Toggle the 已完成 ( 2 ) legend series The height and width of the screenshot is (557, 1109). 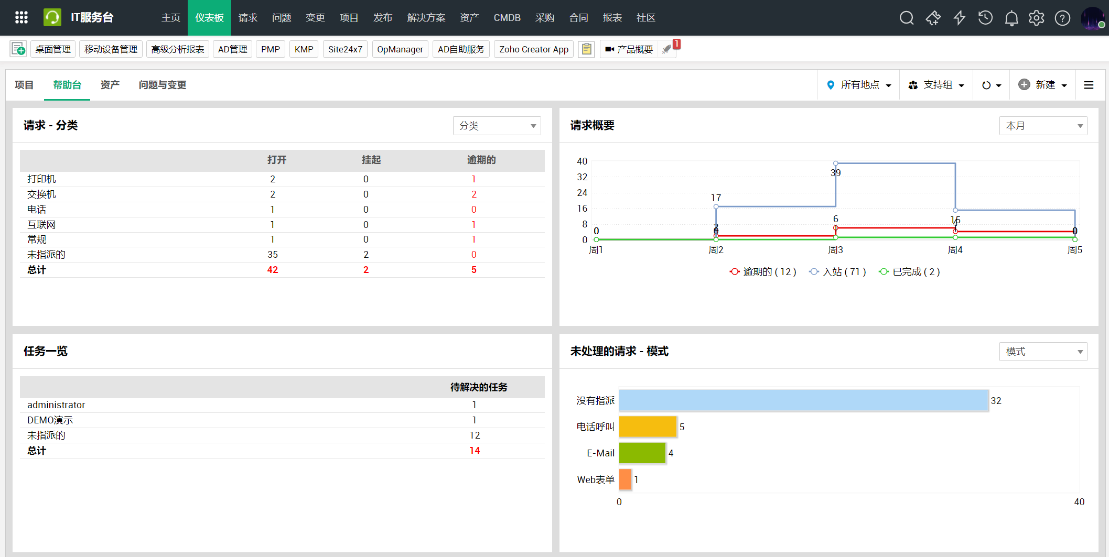909,271
